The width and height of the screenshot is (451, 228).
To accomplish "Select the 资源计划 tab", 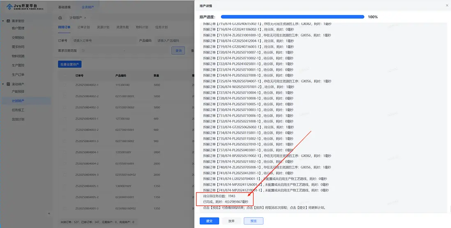I will tap(103, 27).
